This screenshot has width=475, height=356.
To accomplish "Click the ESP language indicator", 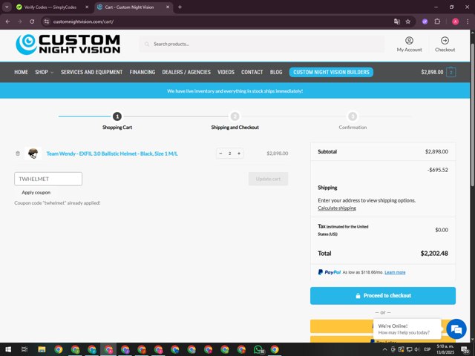I will pyautogui.click(x=427, y=349).
